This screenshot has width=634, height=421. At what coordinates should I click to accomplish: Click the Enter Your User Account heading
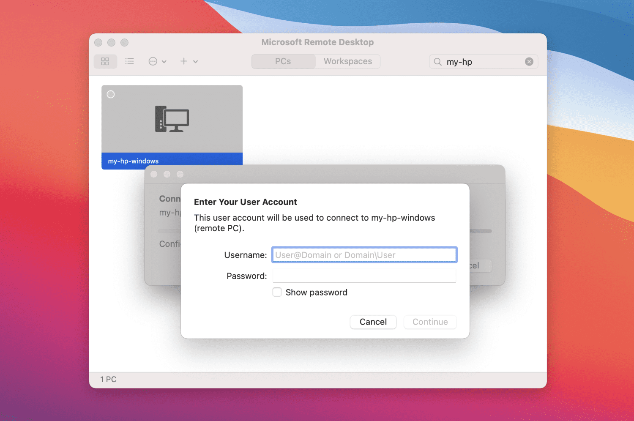246,202
